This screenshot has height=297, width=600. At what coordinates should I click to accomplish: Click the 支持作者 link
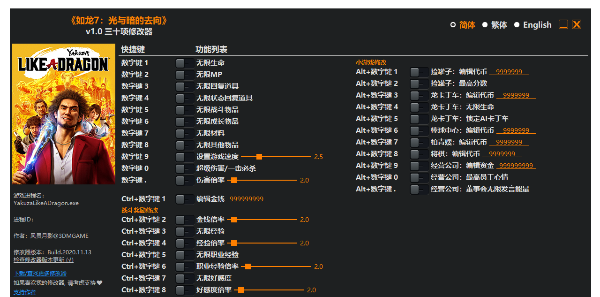[25, 292]
